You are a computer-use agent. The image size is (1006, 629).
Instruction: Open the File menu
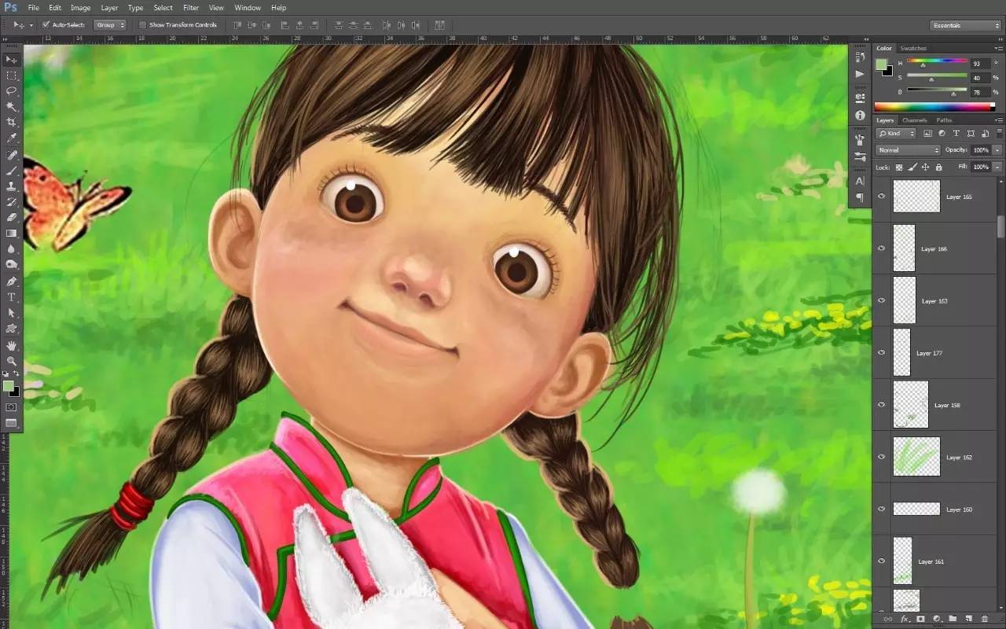coord(34,8)
